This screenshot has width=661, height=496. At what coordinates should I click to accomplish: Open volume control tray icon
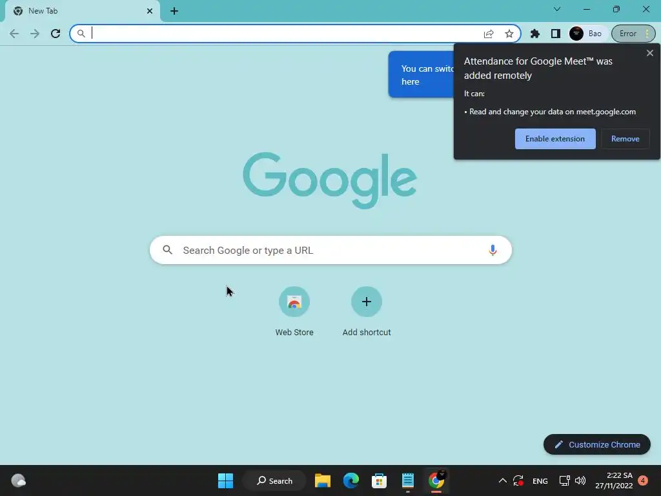point(580,480)
